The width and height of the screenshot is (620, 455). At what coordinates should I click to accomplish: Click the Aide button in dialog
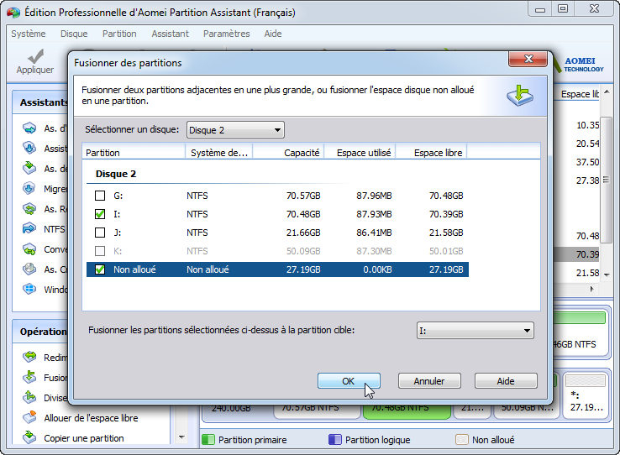(x=506, y=381)
